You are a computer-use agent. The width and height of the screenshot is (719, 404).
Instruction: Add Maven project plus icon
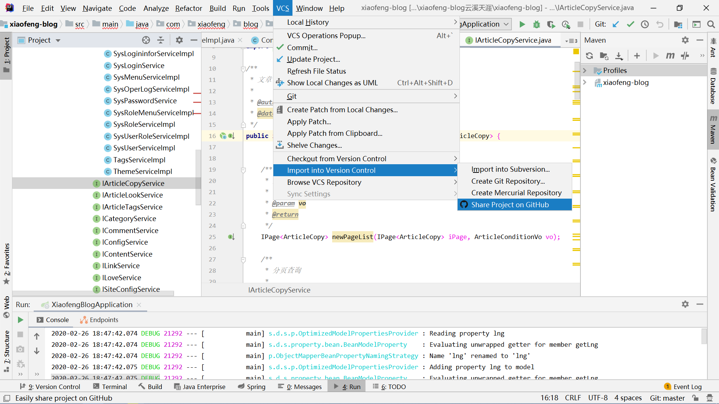pyautogui.click(x=637, y=56)
